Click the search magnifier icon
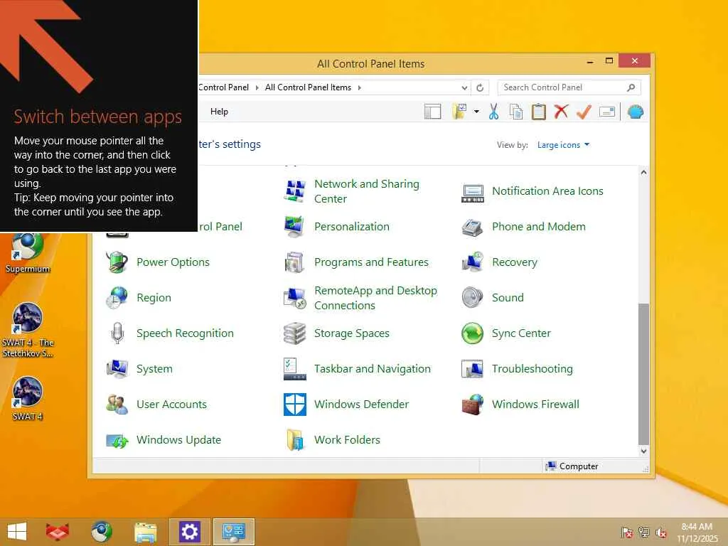The height and width of the screenshot is (546, 728). pos(631,87)
